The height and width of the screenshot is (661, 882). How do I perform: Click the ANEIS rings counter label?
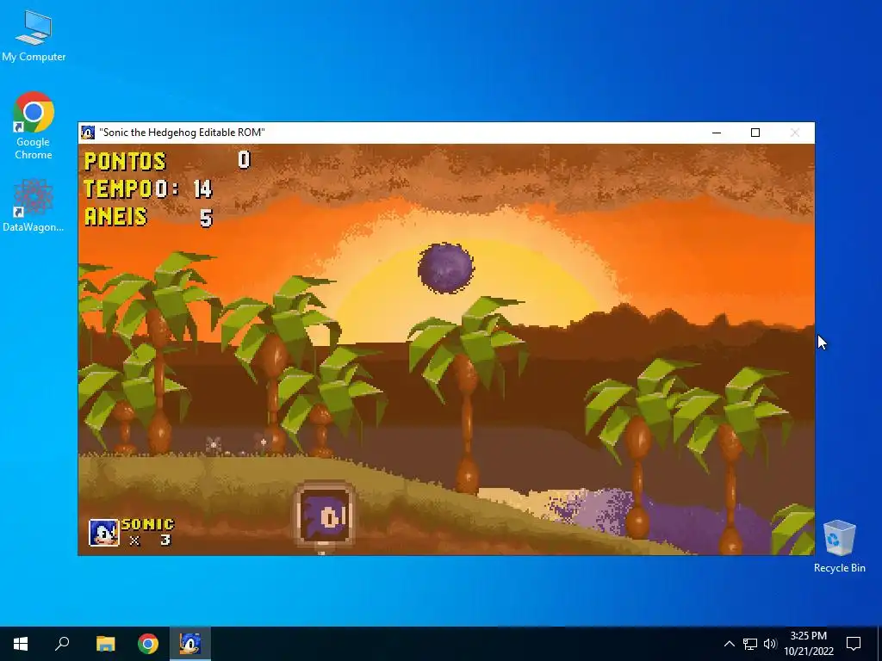click(x=116, y=217)
